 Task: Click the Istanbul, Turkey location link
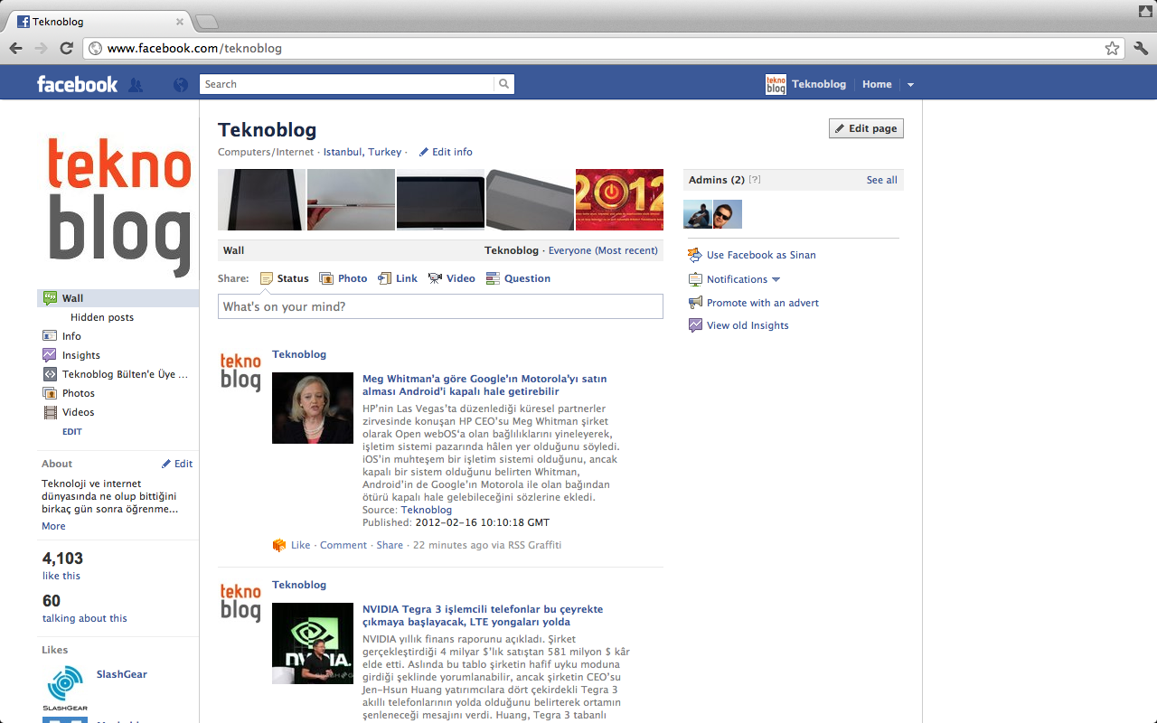pos(362,152)
